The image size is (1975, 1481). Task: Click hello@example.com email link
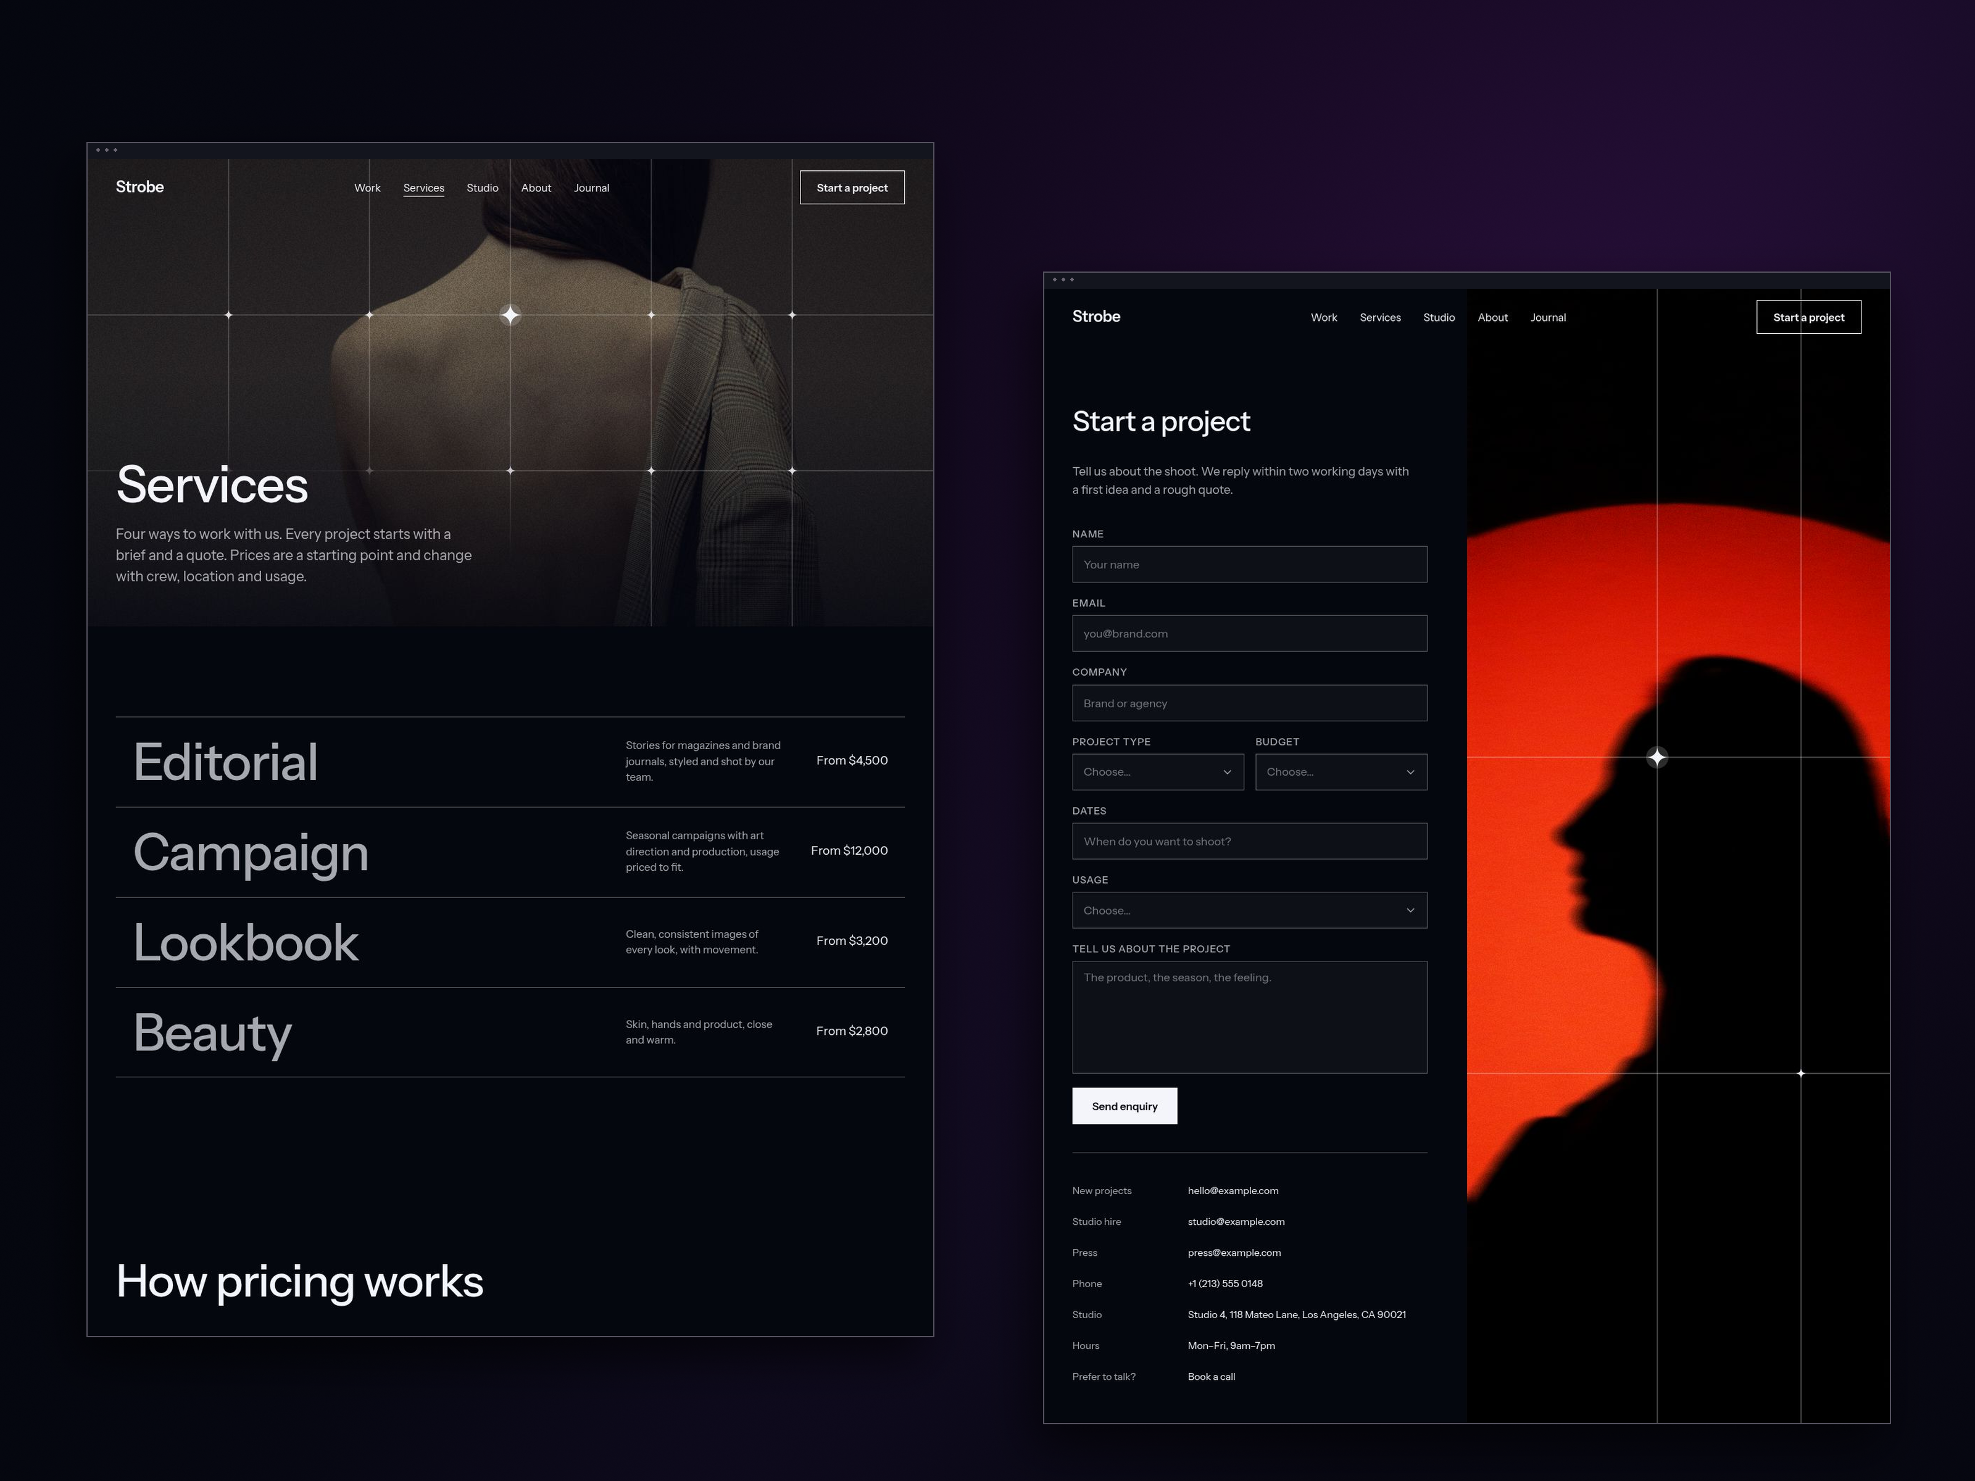1232,1190
